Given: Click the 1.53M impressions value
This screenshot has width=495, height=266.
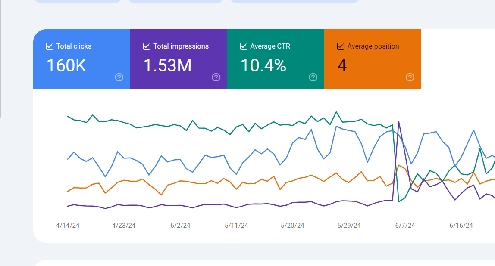Looking at the screenshot, I should pyautogui.click(x=167, y=66).
